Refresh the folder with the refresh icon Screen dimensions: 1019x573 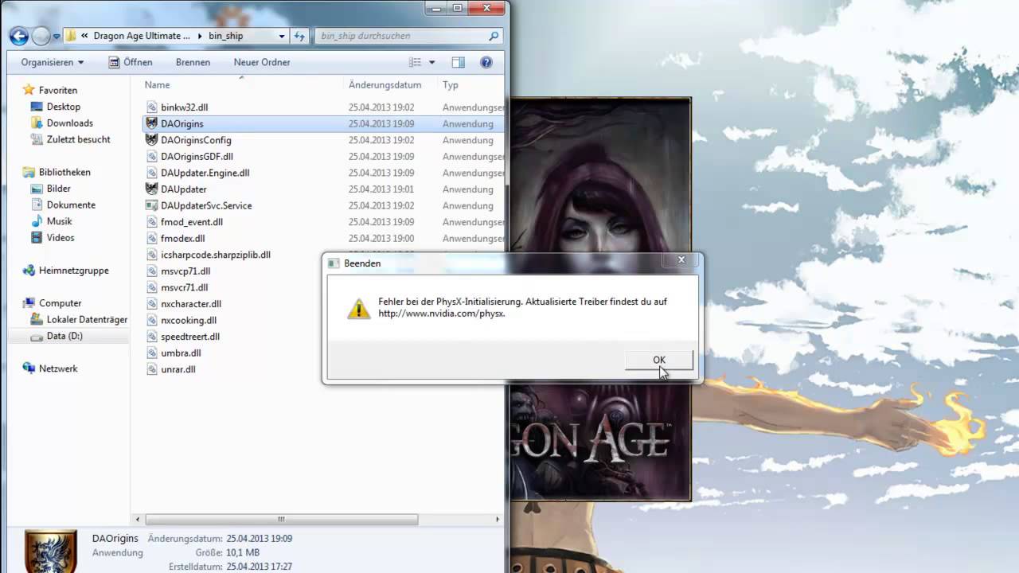point(299,36)
